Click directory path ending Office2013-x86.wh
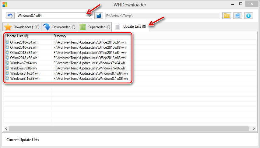The height and width of the screenshot is (148, 260). [90, 58]
